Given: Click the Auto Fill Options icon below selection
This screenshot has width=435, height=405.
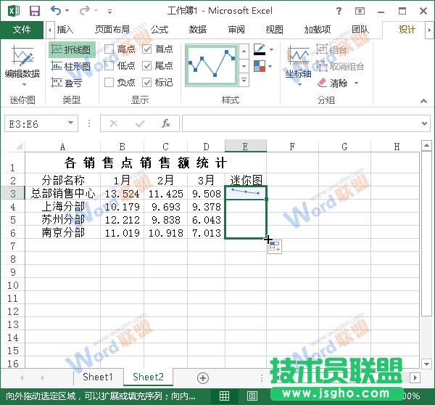Looking at the screenshot, I should pyautogui.click(x=275, y=247).
